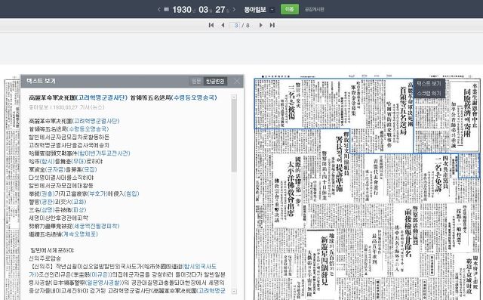Click the 동아일보 1930.03.27 기사 source line
This screenshot has width=483, height=300.
pos(66,107)
